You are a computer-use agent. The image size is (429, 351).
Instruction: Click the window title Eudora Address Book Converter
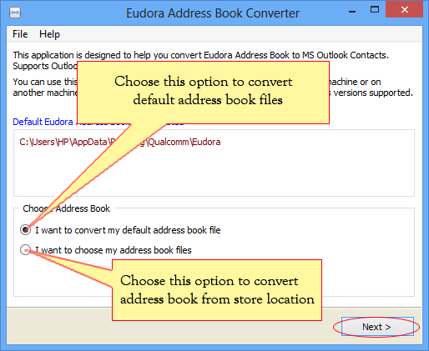pyautogui.click(x=213, y=13)
